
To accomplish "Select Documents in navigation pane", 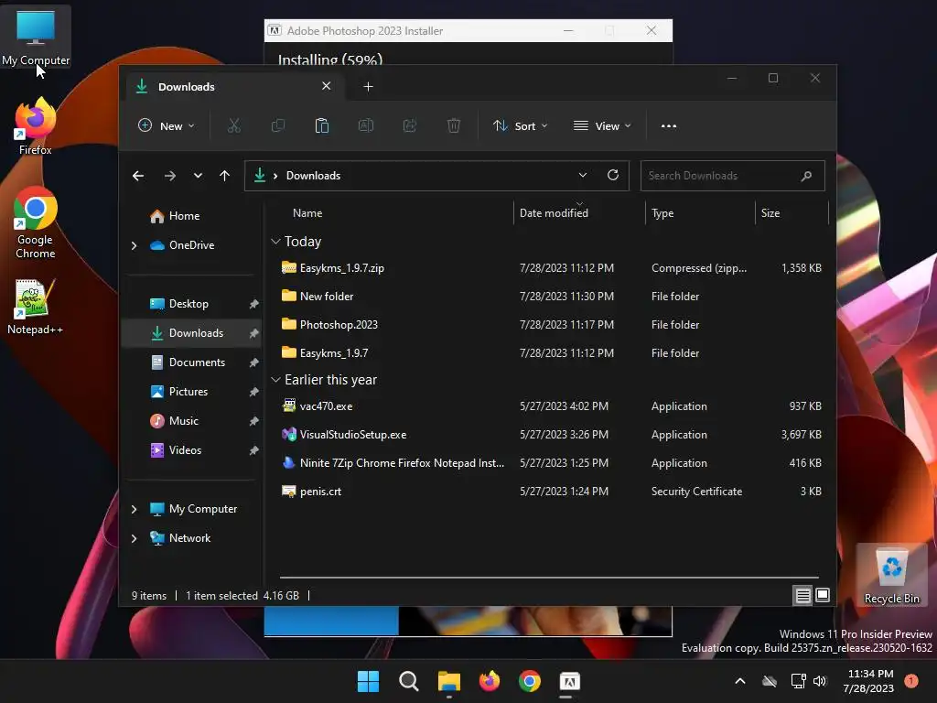I will coord(191,362).
